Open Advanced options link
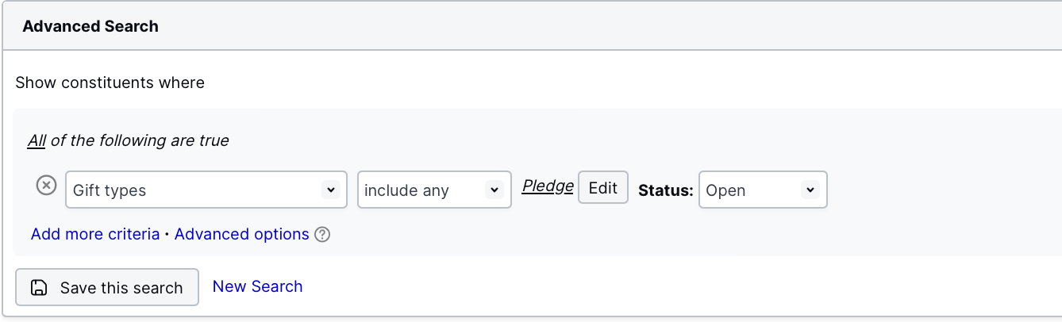The height and width of the screenshot is (322, 1062). click(x=242, y=235)
